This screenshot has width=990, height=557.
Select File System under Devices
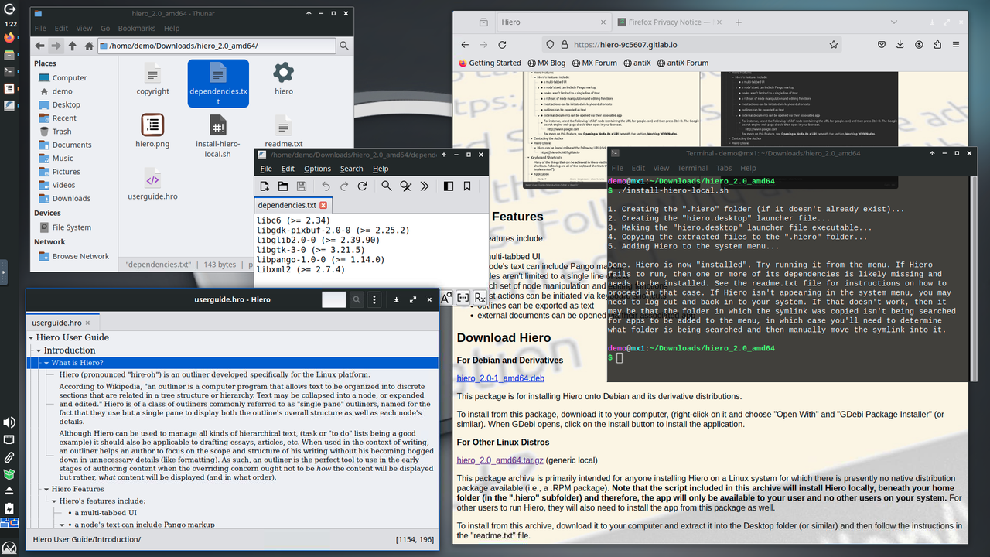pyautogui.click(x=65, y=227)
